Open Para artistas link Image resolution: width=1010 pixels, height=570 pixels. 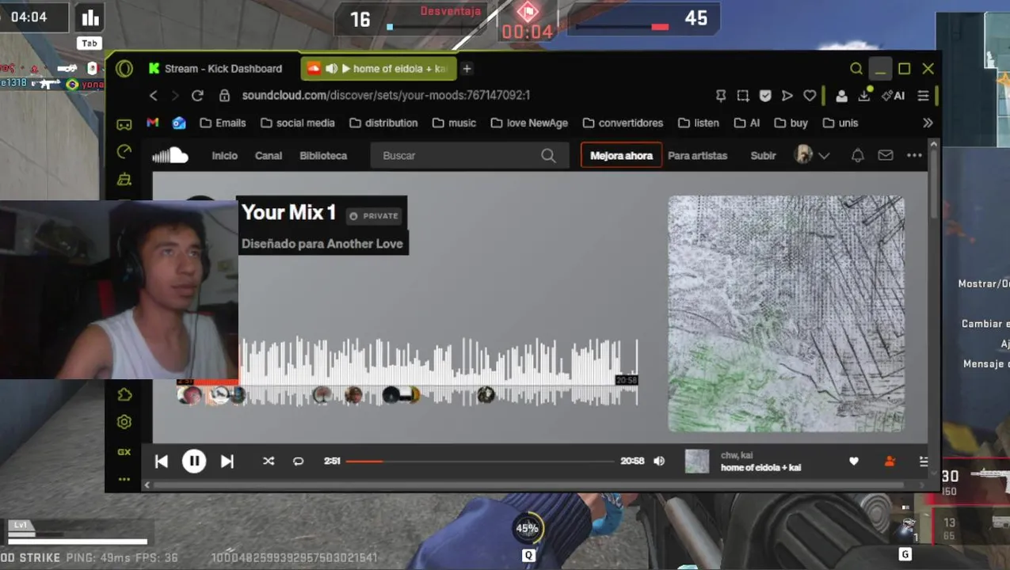(x=697, y=155)
